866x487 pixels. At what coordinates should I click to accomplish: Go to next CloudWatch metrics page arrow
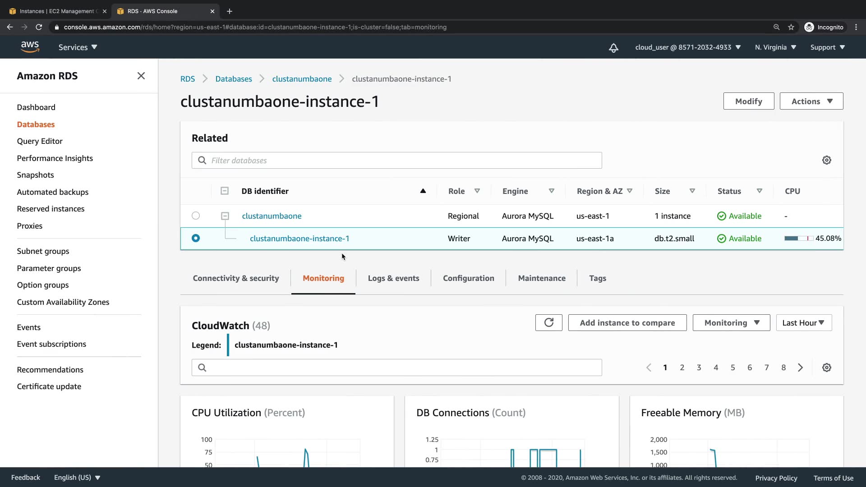point(800,368)
